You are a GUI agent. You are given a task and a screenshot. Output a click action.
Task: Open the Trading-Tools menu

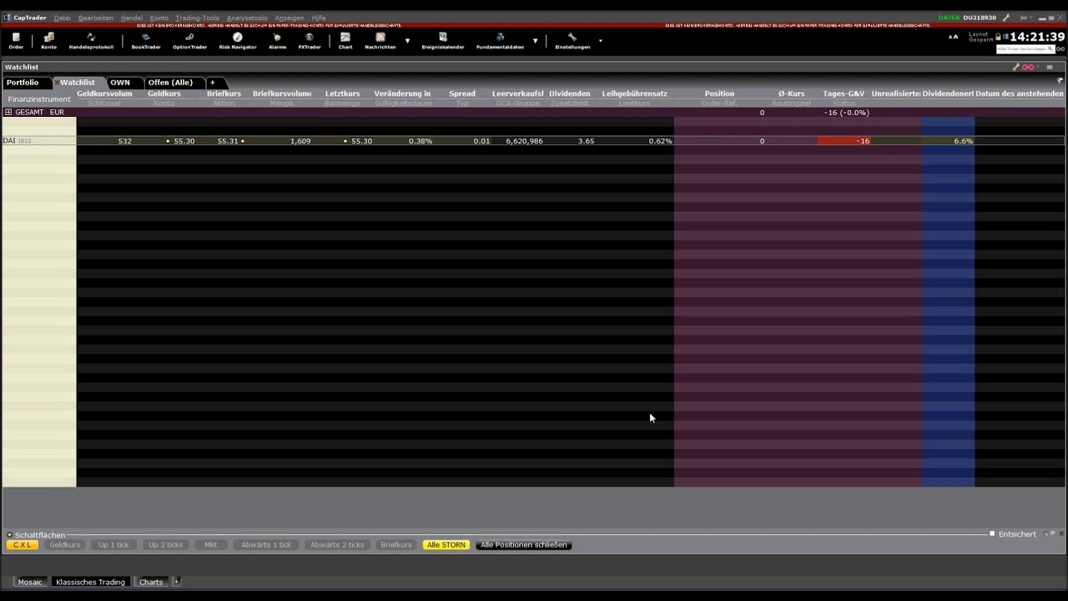197,18
